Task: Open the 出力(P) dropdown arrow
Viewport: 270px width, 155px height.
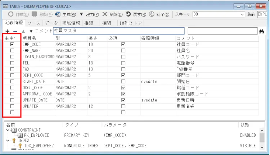Action: coord(81,14)
